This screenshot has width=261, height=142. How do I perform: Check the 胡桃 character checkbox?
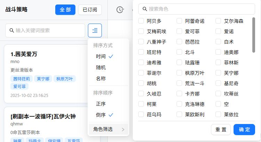coord(141,83)
